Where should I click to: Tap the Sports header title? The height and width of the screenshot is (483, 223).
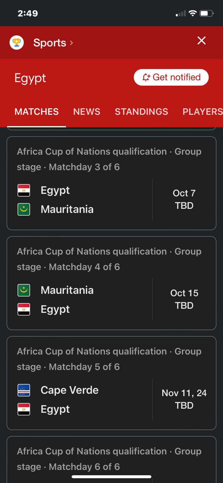[49, 43]
